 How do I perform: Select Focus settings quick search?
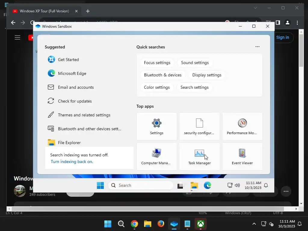click(157, 63)
